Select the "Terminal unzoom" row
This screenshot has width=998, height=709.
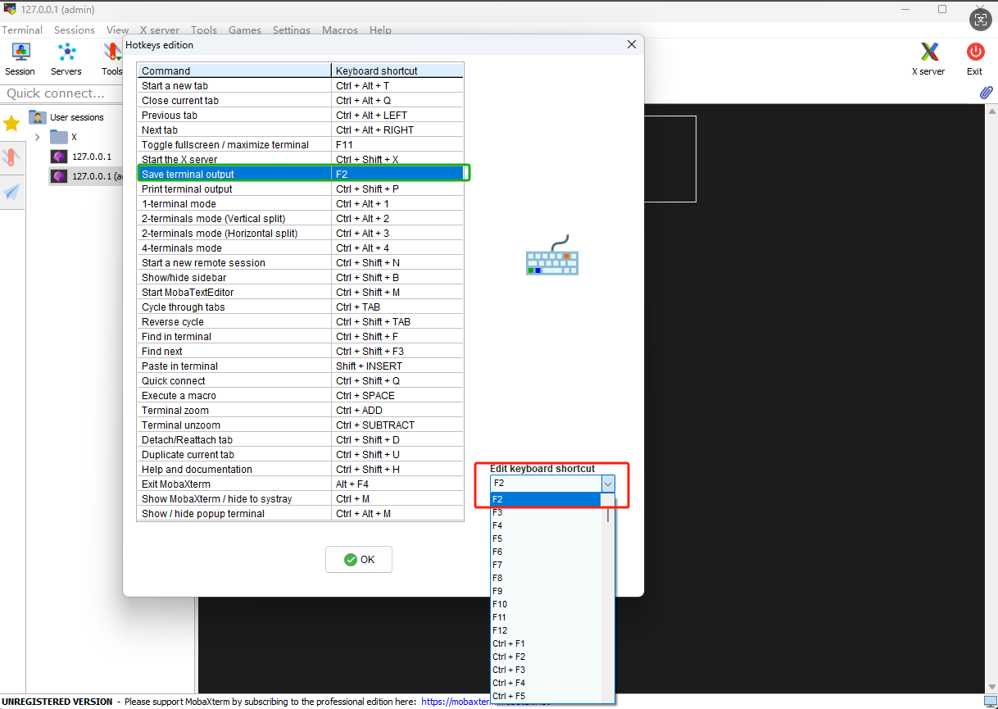[x=300, y=425]
